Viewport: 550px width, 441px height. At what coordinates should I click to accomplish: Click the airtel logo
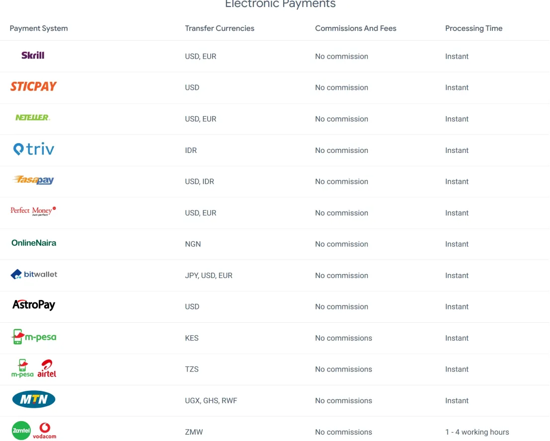[47, 368]
